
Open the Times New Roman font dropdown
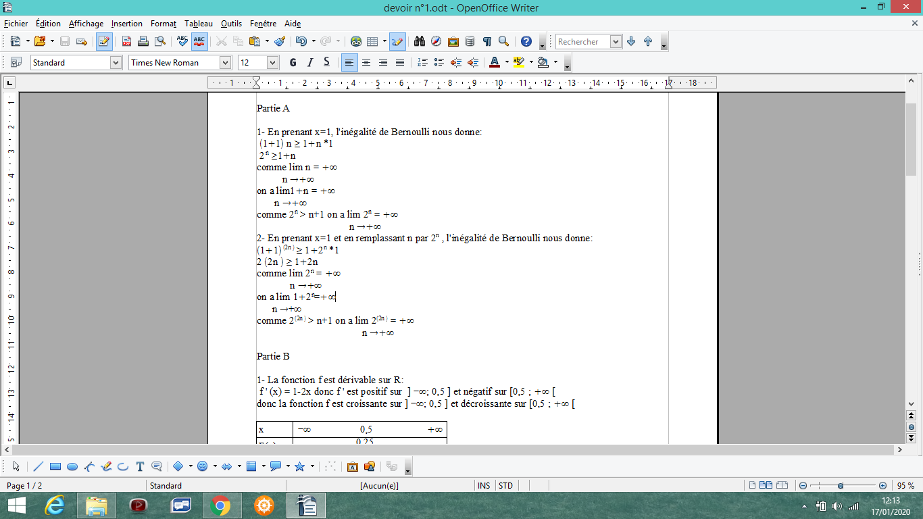pos(225,62)
